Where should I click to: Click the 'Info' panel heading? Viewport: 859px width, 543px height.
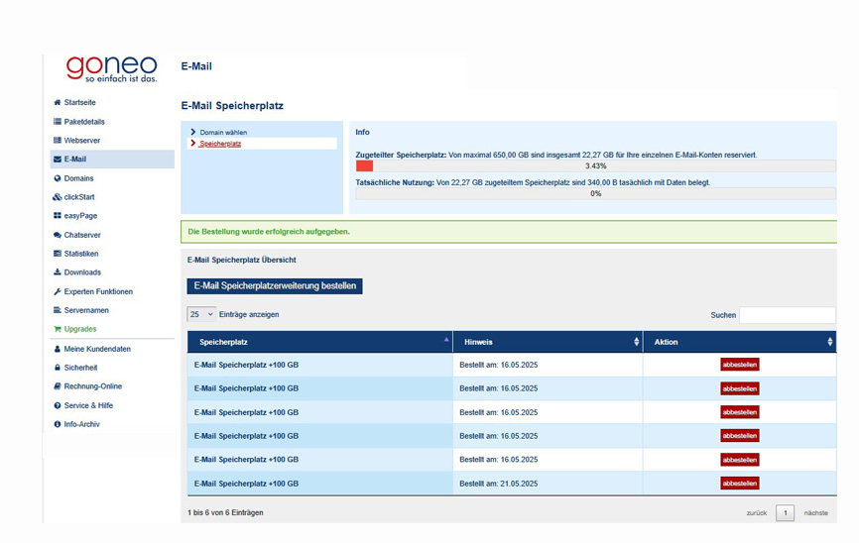(362, 132)
